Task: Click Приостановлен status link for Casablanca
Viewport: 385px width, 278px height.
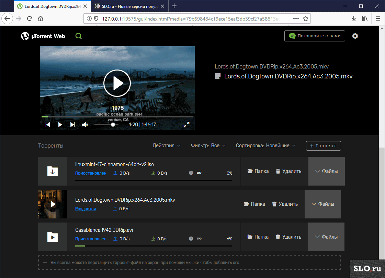Action: point(91,239)
